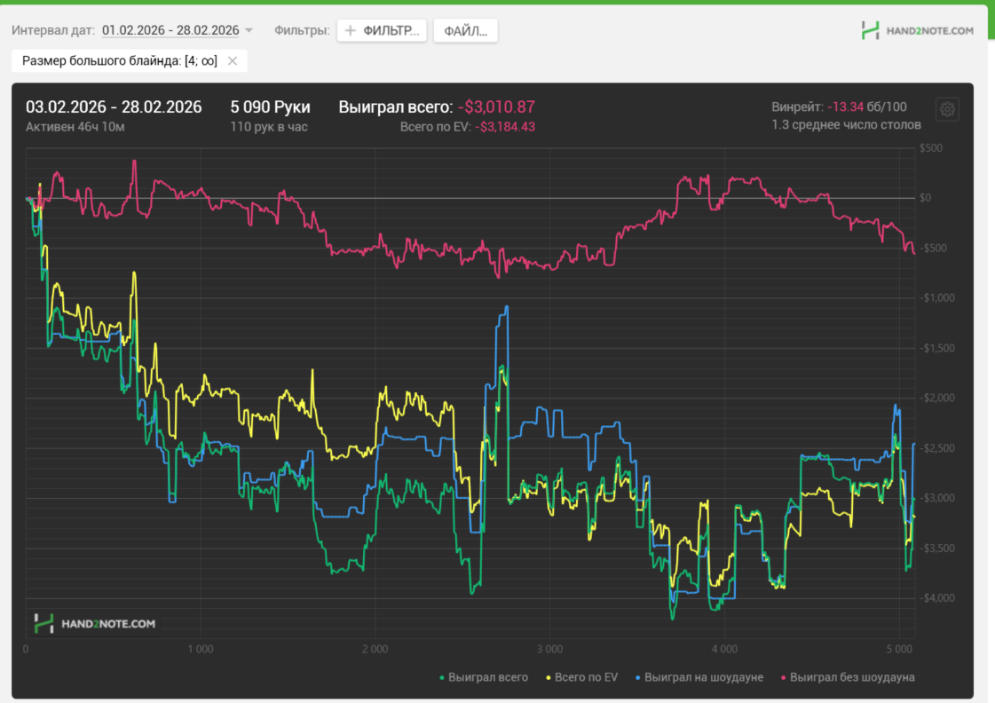Click the Интервал дат label
This screenshot has height=703, width=995.
[53, 30]
